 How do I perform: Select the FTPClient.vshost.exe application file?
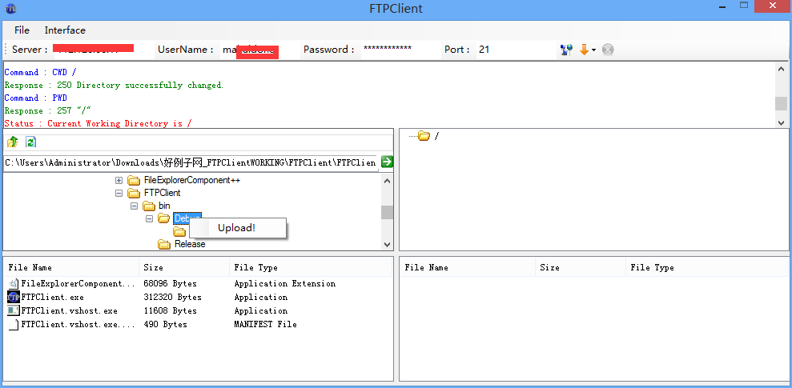[69, 311]
